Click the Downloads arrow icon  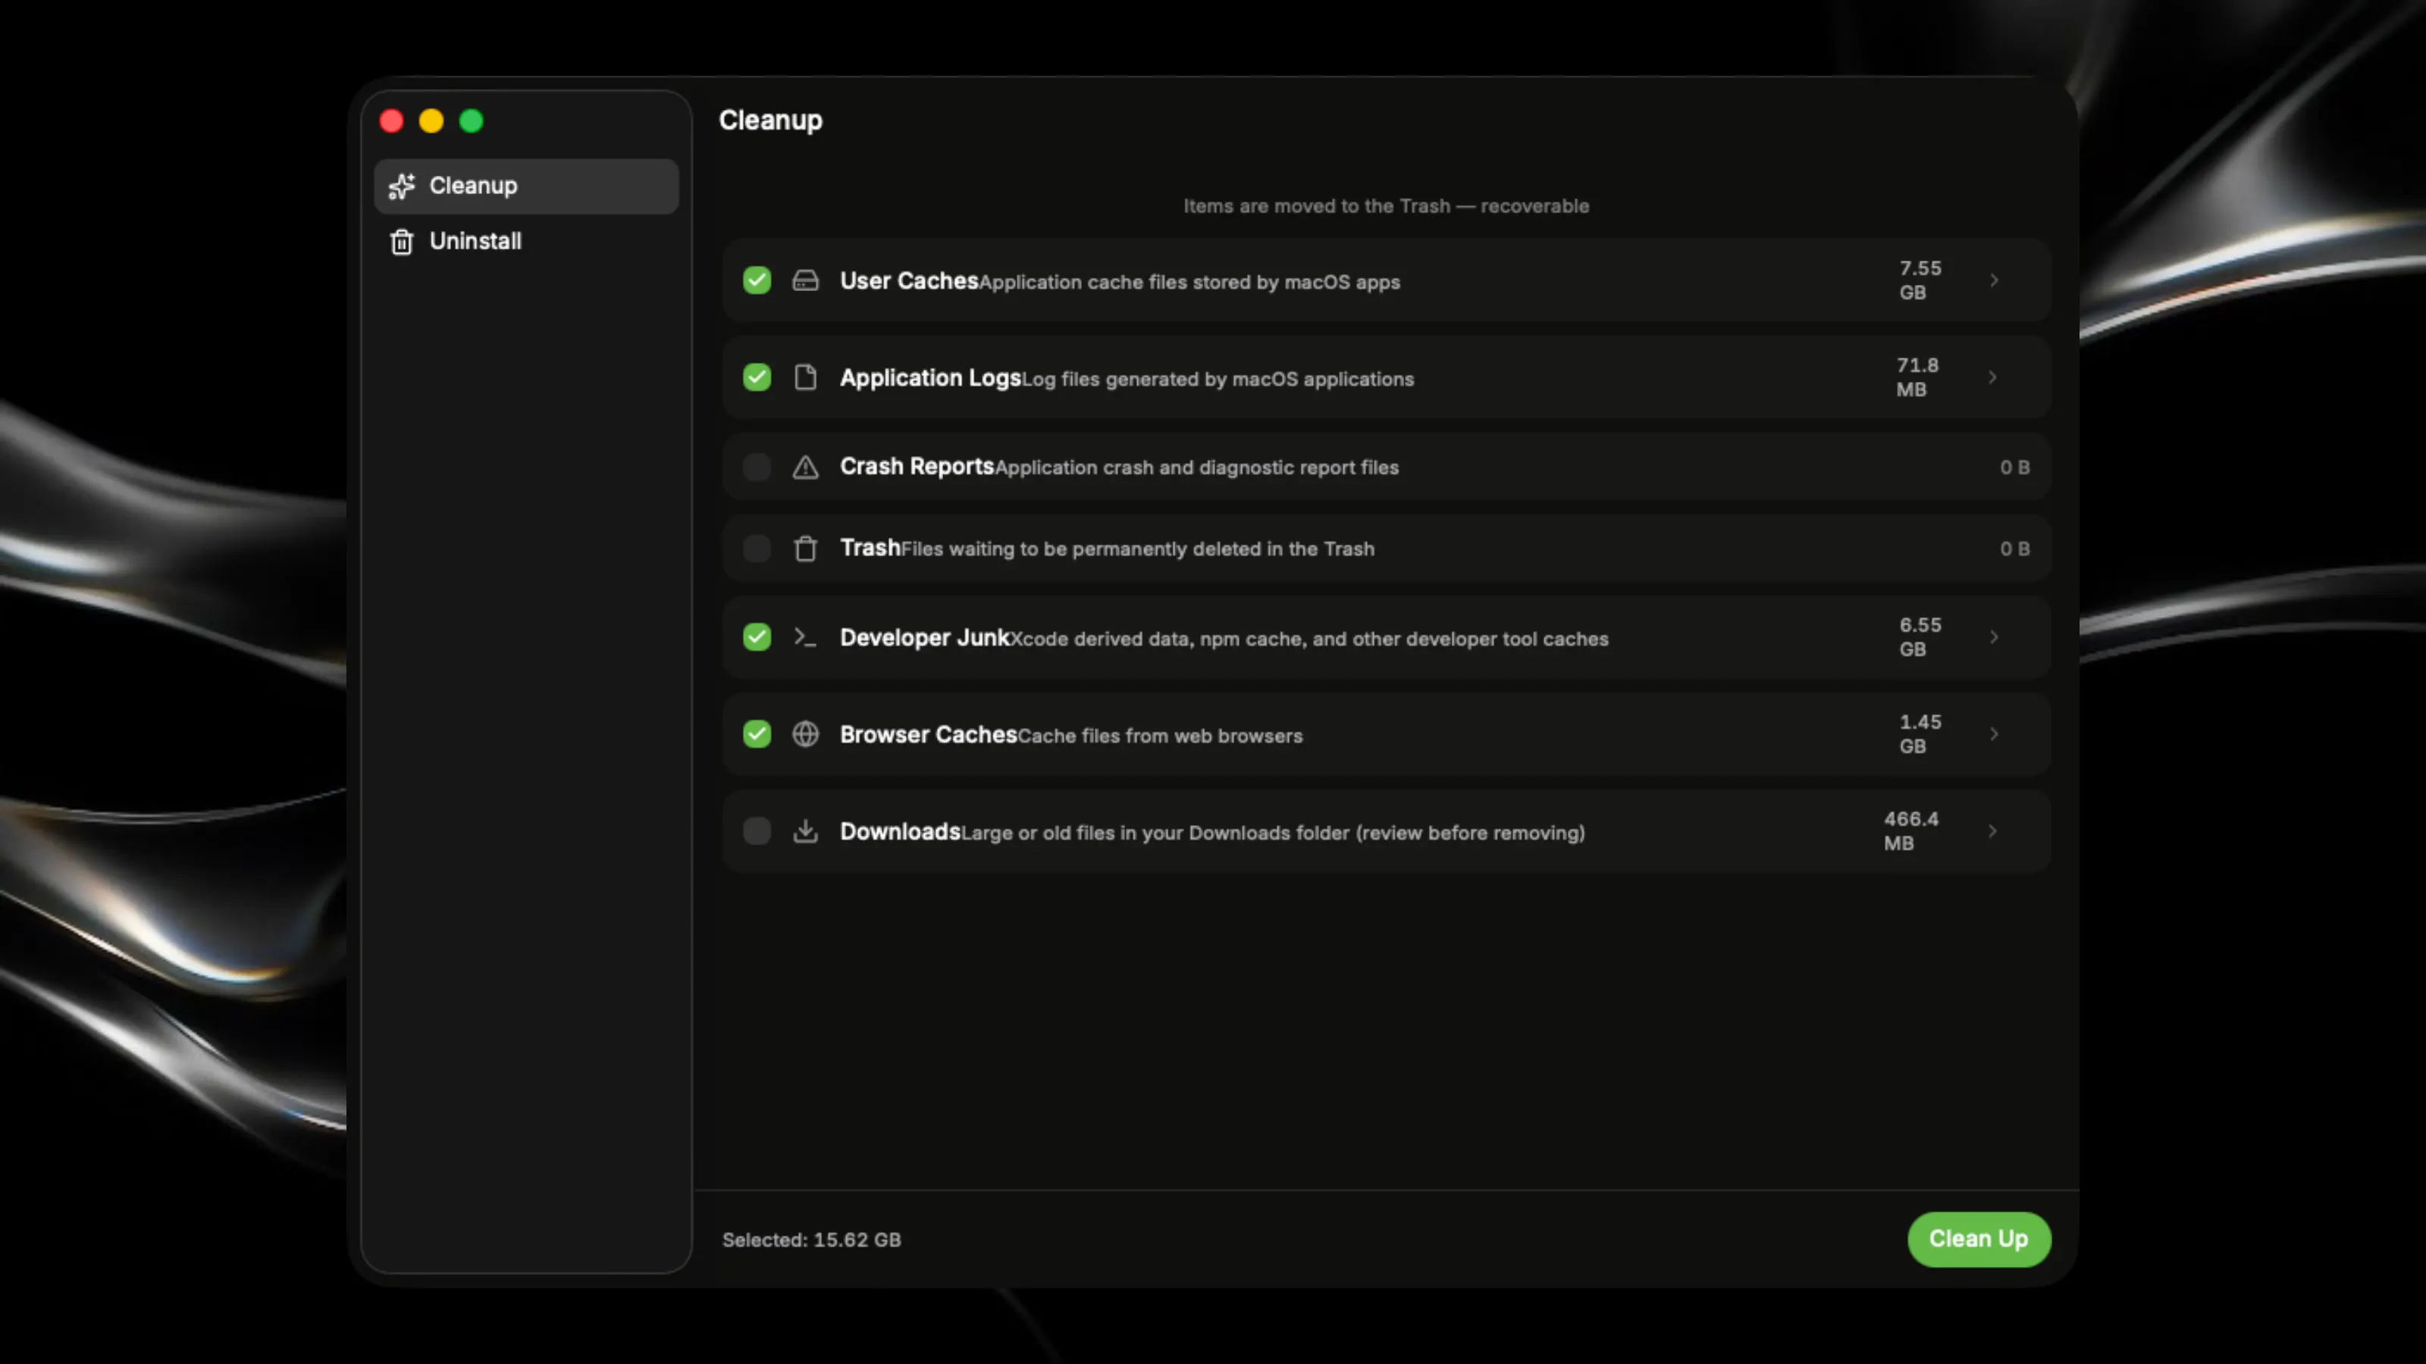tap(805, 831)
